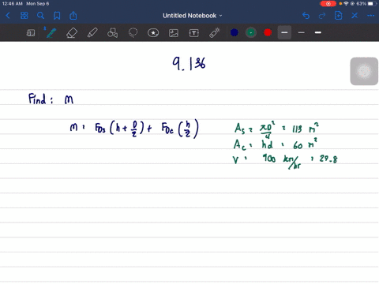Add a new page to notebook
The height and width of the screenshot is (284, 379).
(339, 16)
